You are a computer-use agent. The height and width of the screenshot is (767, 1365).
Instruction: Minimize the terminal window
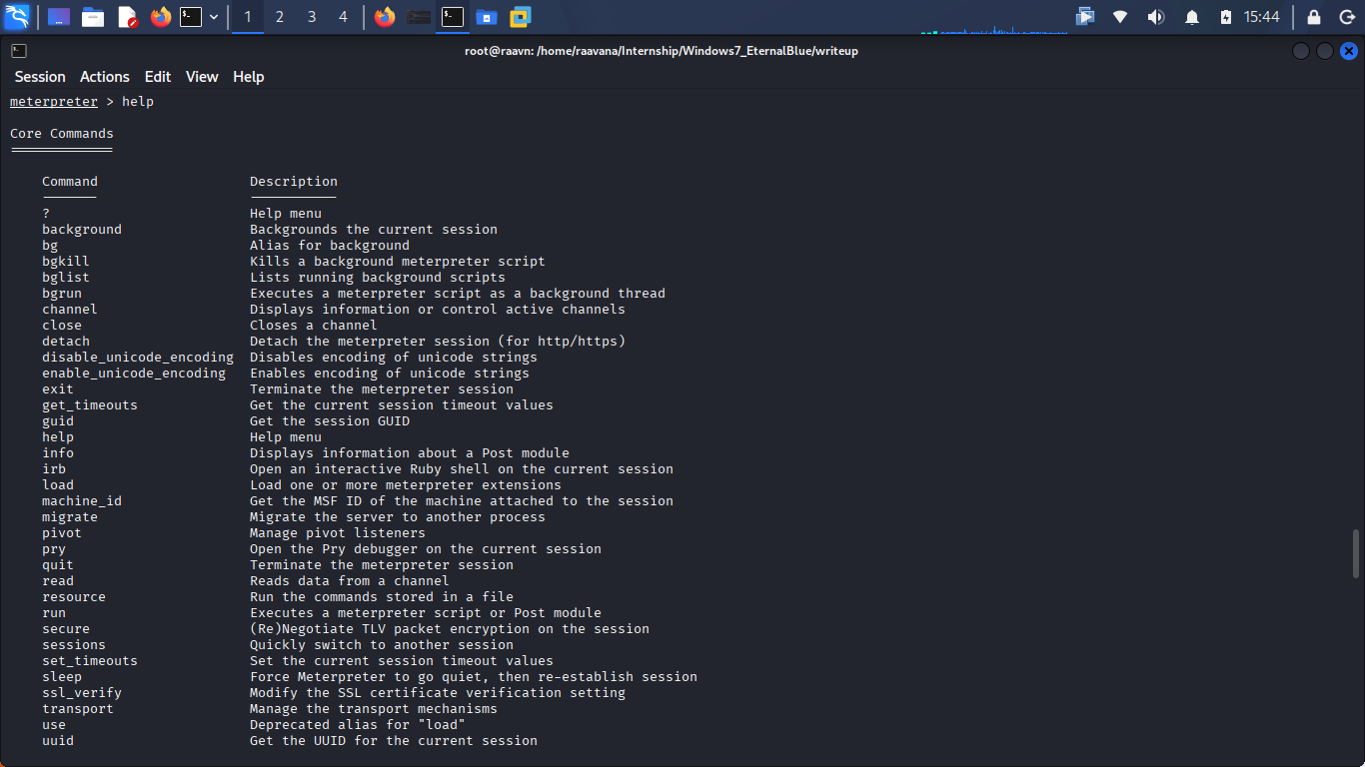click(1300, 51)
